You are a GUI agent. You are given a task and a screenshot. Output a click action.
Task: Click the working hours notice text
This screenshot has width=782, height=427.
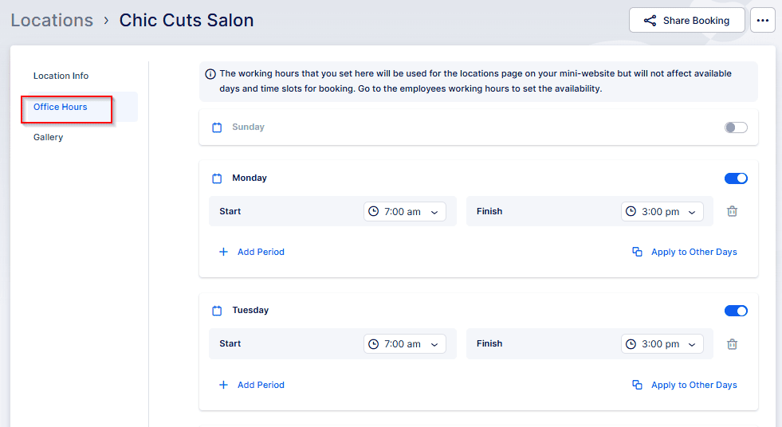475,81
